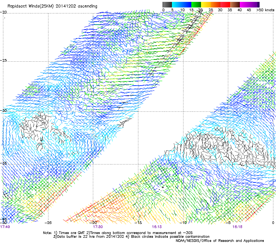Click the purple '16:16' swath time
The width and height of the screenshot is (276, 243).
click(x=237, y=227)
